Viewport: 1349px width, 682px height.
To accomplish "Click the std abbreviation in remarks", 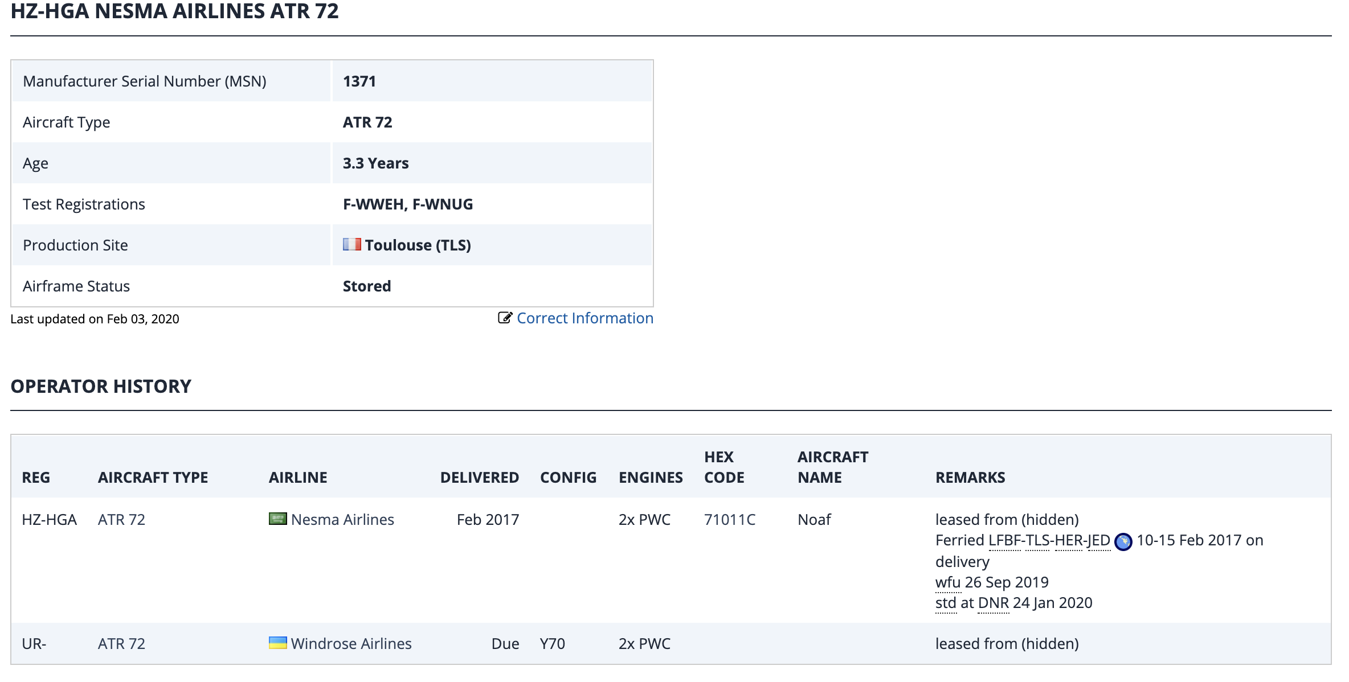I will pos(946,603).
